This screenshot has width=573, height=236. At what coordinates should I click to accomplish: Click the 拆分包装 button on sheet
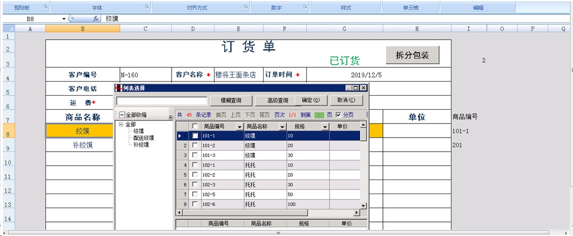[412, 55]
